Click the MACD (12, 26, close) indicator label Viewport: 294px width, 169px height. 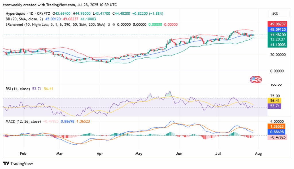[x=23, y=122]
